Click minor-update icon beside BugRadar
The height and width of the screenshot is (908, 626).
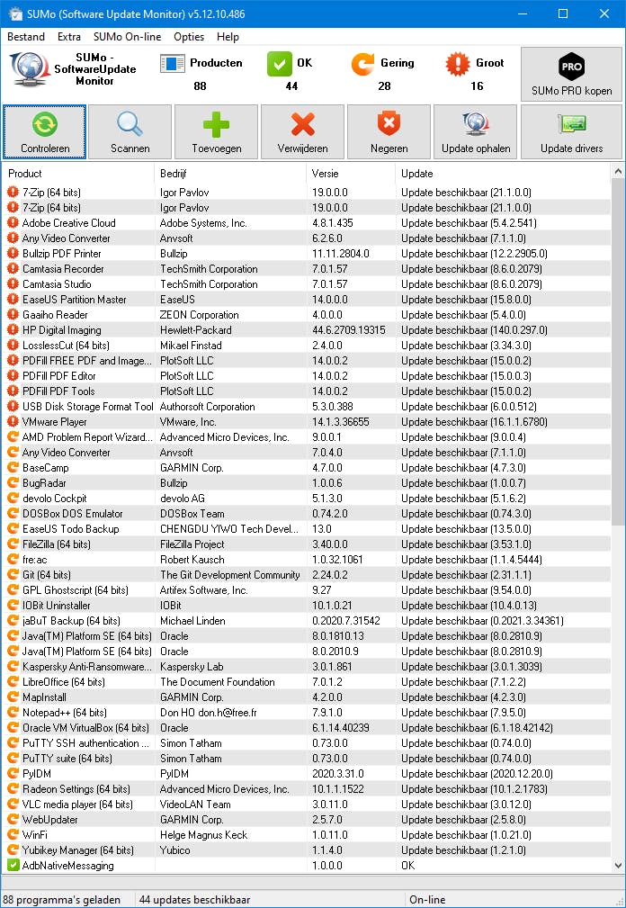point(13,482)
